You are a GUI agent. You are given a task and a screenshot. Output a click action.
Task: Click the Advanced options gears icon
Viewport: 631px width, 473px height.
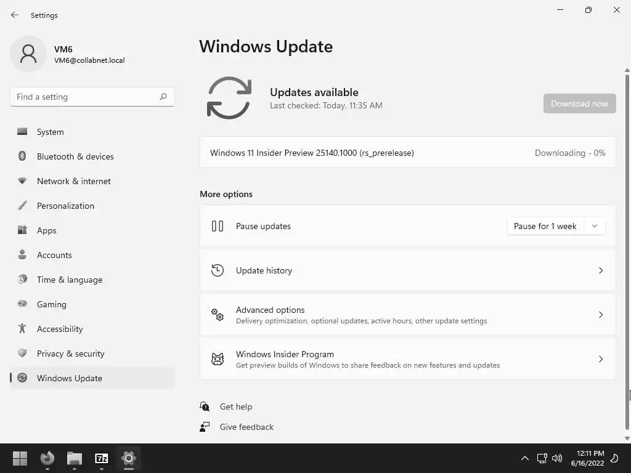point(218,315)
